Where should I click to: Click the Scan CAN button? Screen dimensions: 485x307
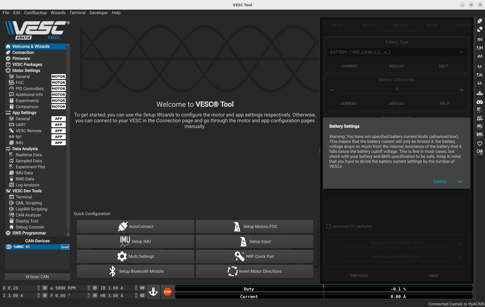37,277
